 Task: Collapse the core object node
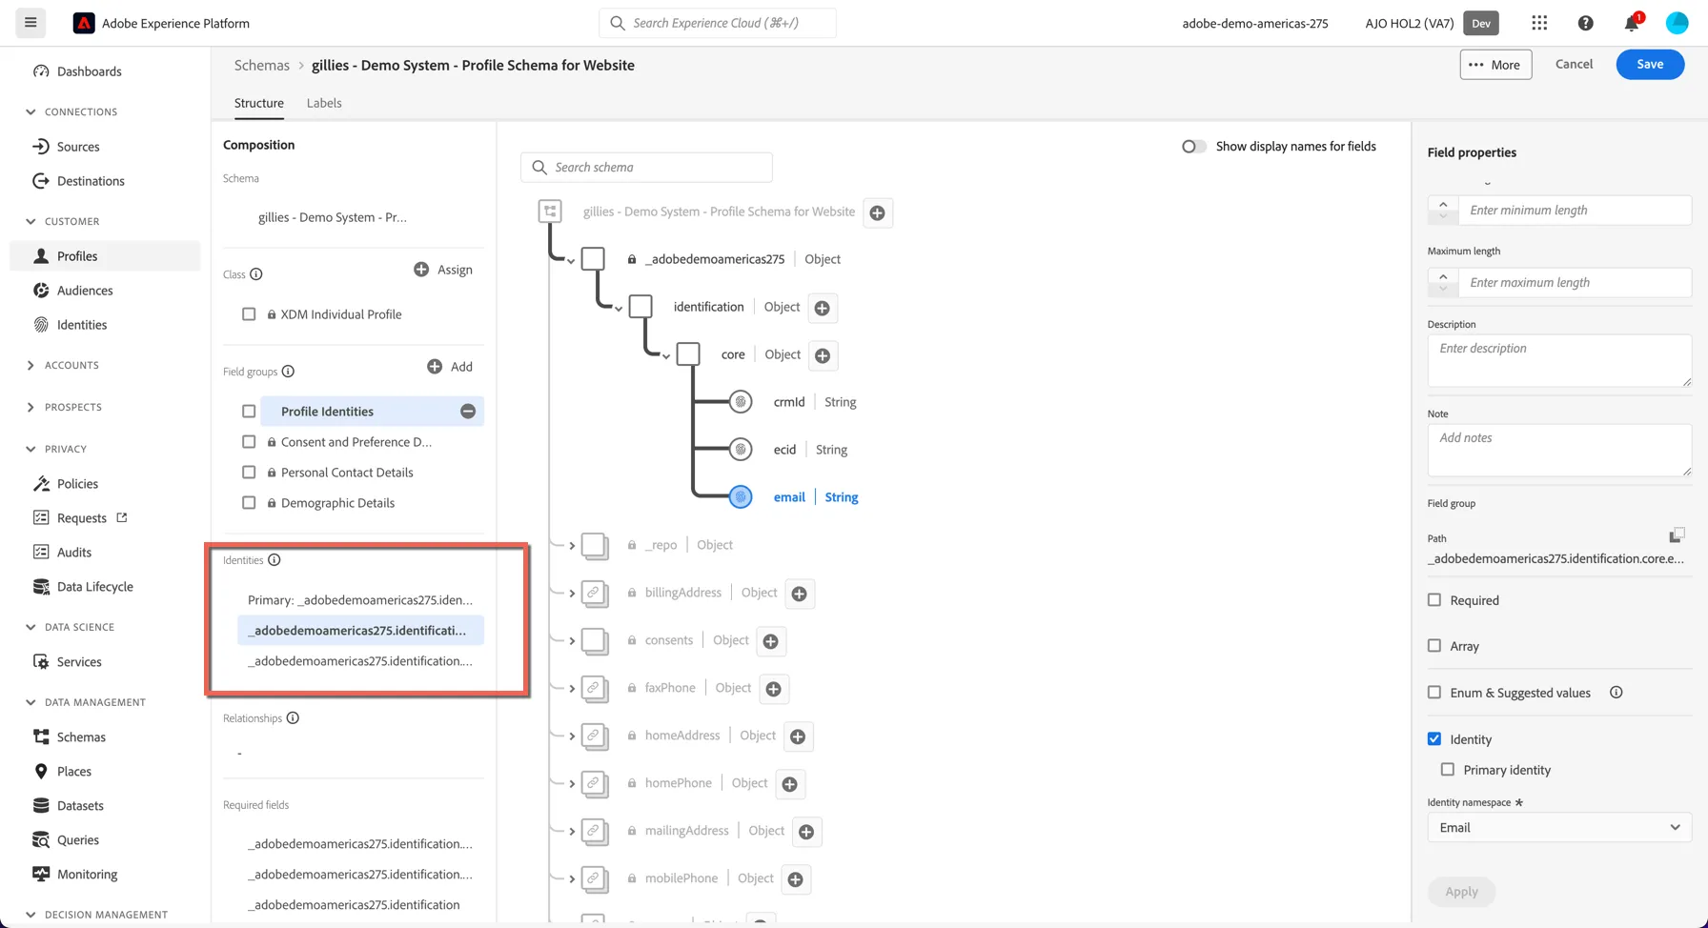click(666, 357)
